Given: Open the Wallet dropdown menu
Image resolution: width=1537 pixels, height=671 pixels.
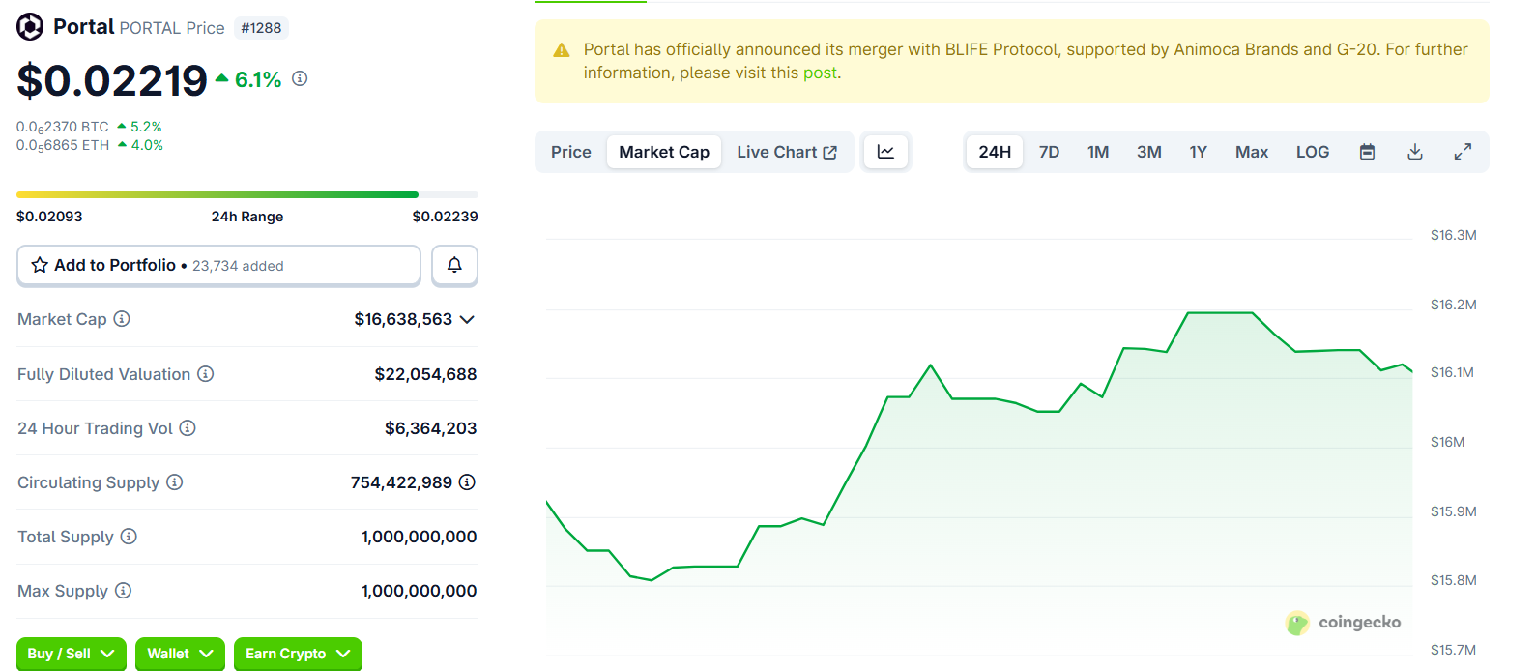Looking at the screenshot, I should point(180,654).
